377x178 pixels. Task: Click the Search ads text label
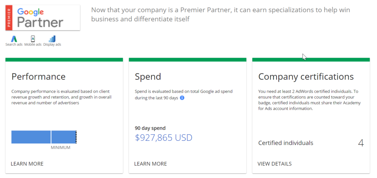tap(14, 44)
